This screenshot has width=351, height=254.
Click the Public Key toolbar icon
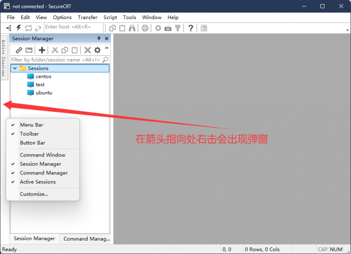(178, 28)
